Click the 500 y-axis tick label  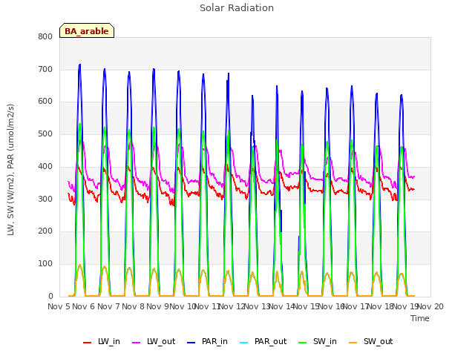coord(45,133)
